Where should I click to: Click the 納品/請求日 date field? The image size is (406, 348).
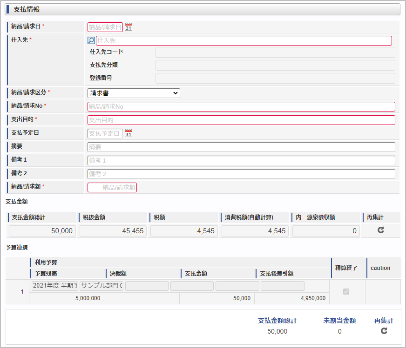pyautogui.click(x=105, y=27)
